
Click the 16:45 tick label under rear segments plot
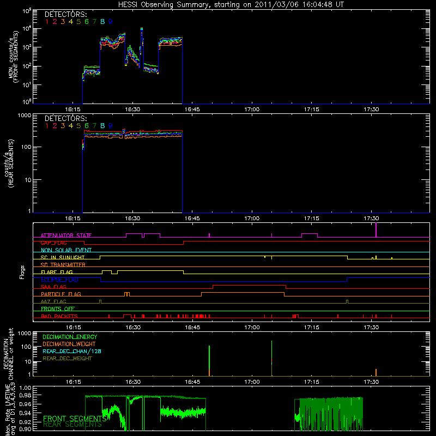coord(192,219)
